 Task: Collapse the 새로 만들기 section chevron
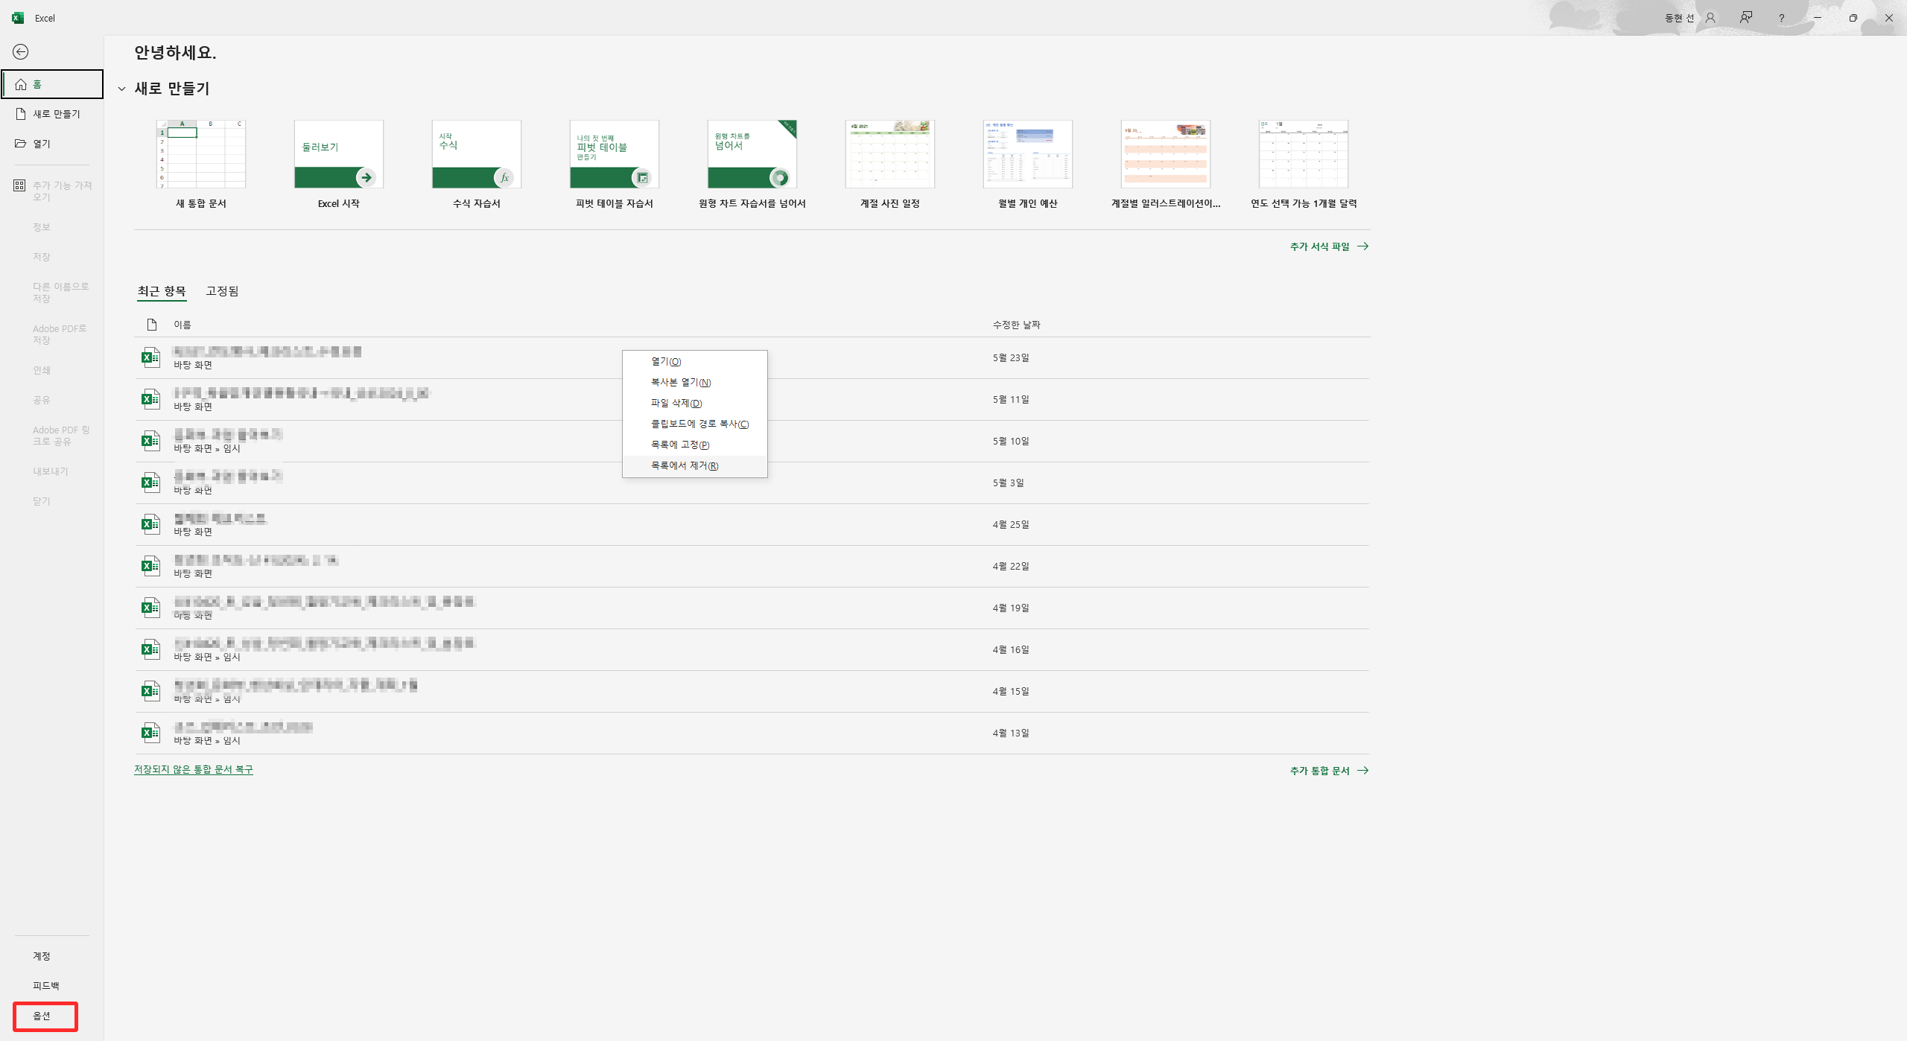122,89
